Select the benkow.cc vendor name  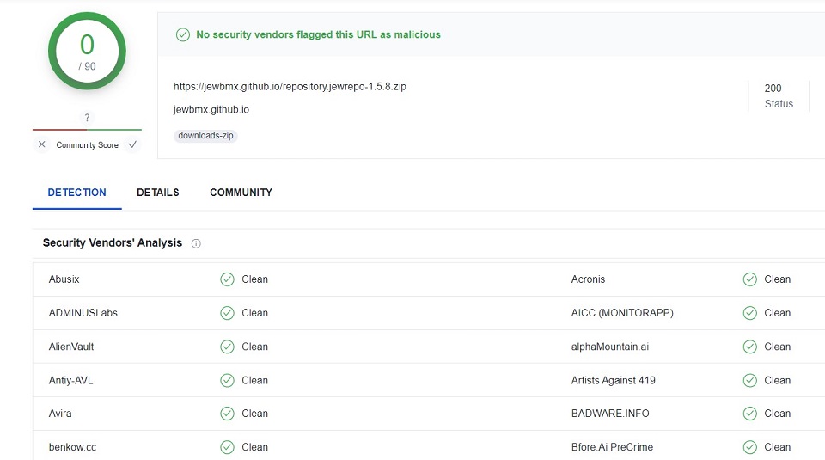pos(72,447)
